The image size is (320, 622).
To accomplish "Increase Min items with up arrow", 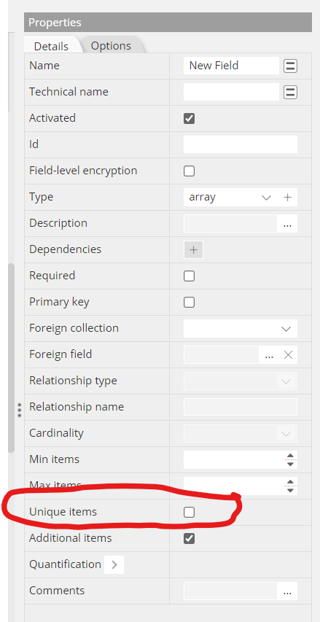I will click(x=290, y=456).
